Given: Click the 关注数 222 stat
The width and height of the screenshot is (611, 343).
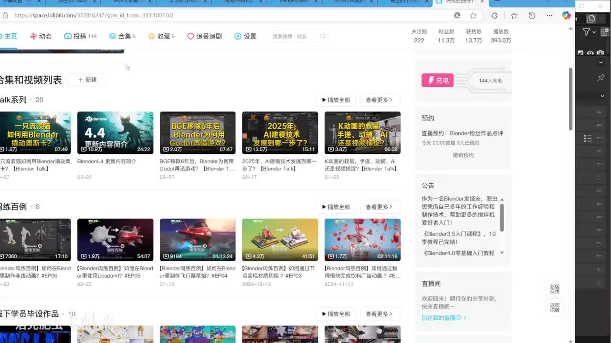Looking at the screenshot, I should click(419, 36).
